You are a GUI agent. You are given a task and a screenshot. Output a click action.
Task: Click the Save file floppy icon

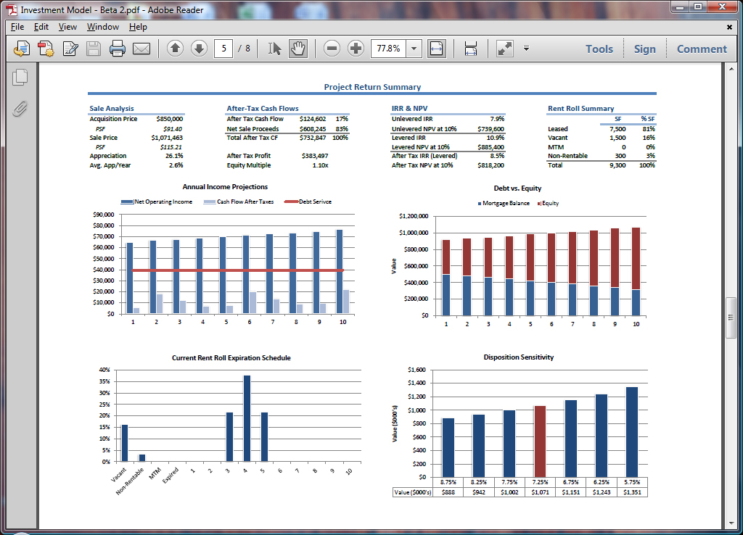(94, 49)
